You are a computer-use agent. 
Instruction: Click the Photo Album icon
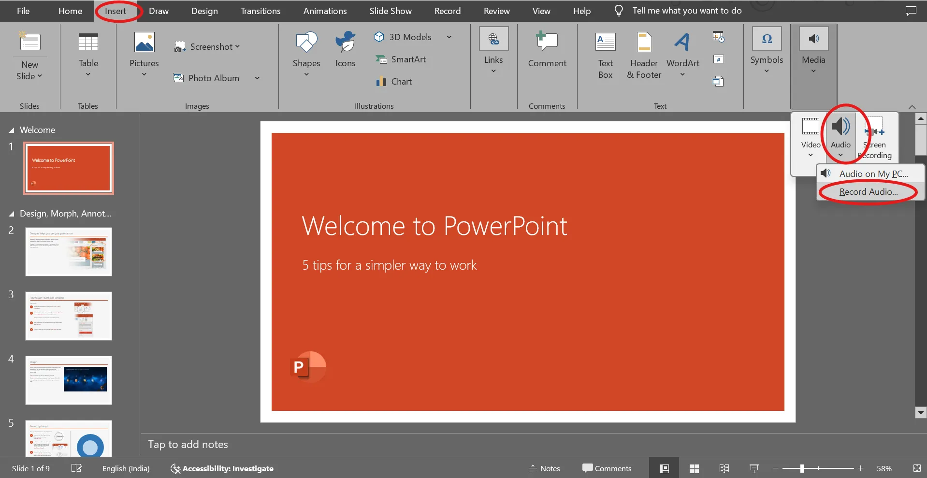178,78
